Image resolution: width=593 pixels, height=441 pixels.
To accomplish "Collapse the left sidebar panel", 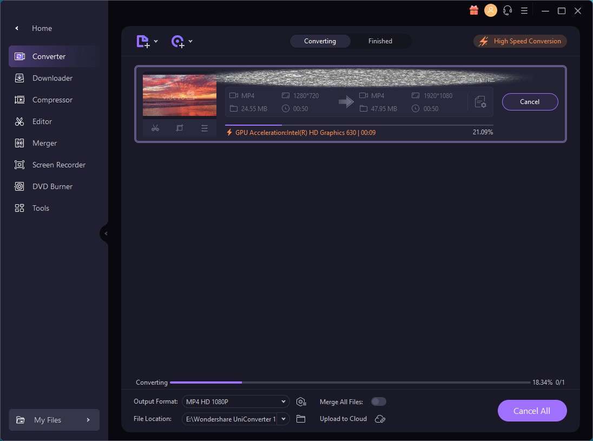I will tap(106, 234).
